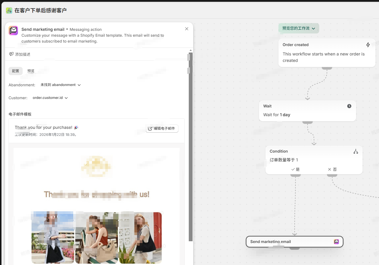379x265 pixels.
Task: Open the 预览您的工作流 dropdown
Action: point(298,28)
